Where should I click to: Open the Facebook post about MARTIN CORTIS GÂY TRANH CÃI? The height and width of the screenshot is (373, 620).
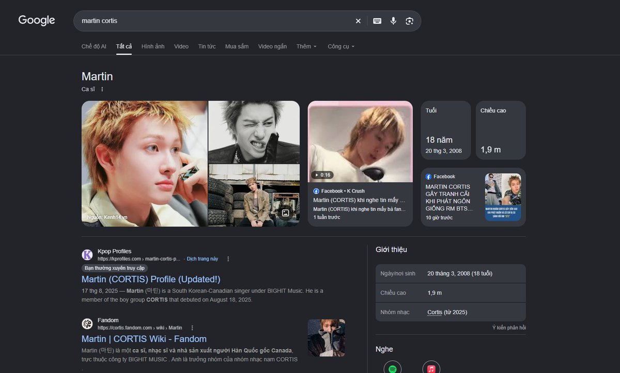tap(473, 197)
